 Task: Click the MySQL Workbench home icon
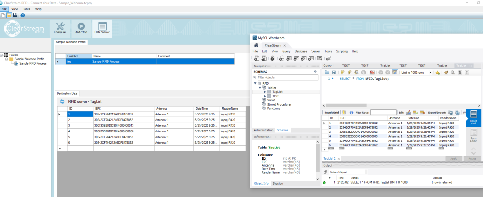pyautogui.click(x=256, y=45)
